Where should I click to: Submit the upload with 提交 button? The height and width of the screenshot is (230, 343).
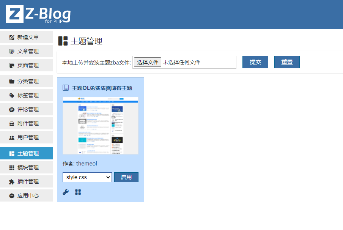(255, 62)
